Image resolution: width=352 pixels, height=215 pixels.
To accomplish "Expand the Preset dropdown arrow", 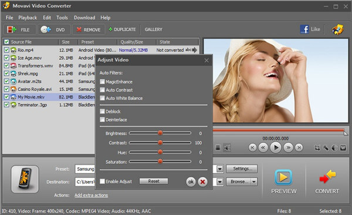I will pyautogui.click(x=220, y=169).
